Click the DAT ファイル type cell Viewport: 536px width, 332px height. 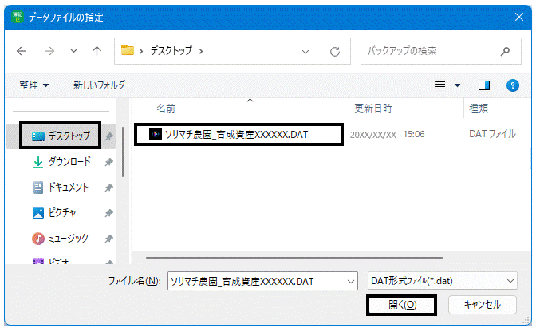(x=492, y=134)
